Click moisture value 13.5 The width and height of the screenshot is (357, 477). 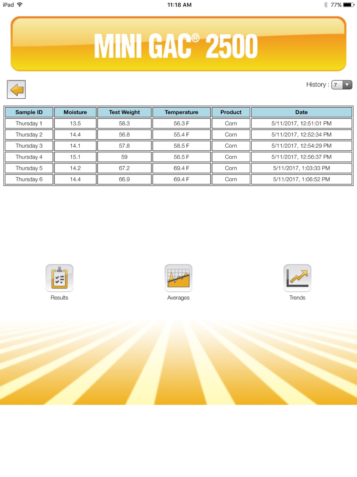point(75,123)
